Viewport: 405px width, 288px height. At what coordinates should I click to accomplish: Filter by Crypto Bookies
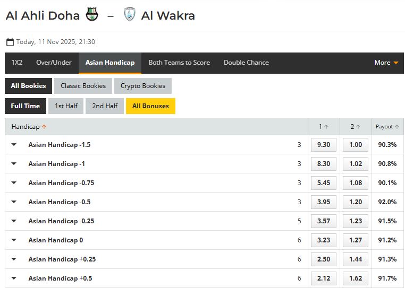(143, 86)
